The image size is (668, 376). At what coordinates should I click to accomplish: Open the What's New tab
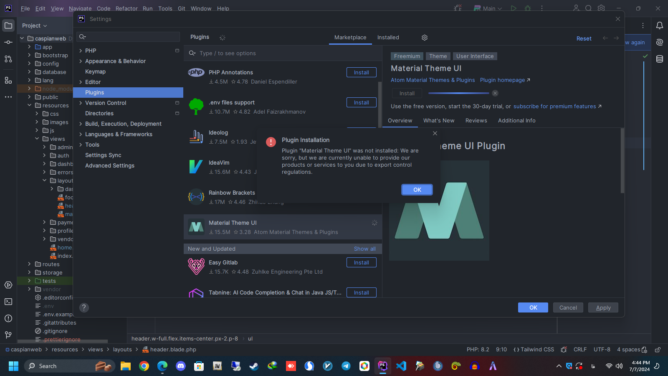[439, 120]
